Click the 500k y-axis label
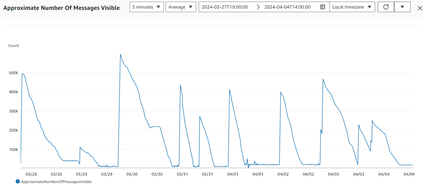This screenshot has width=423, height=185. [13, 73]
